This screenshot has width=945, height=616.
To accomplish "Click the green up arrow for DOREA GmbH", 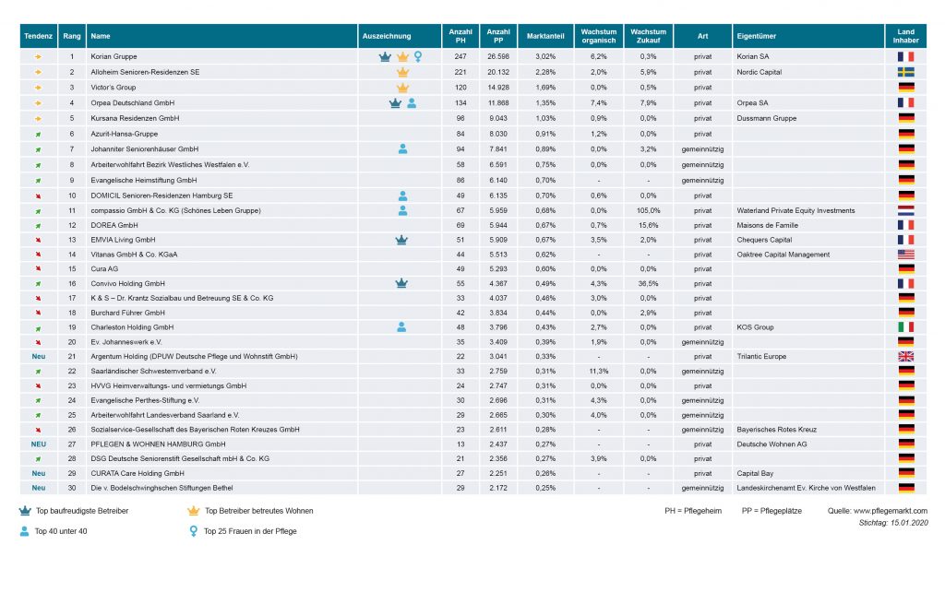I will [x=38, y=225].
